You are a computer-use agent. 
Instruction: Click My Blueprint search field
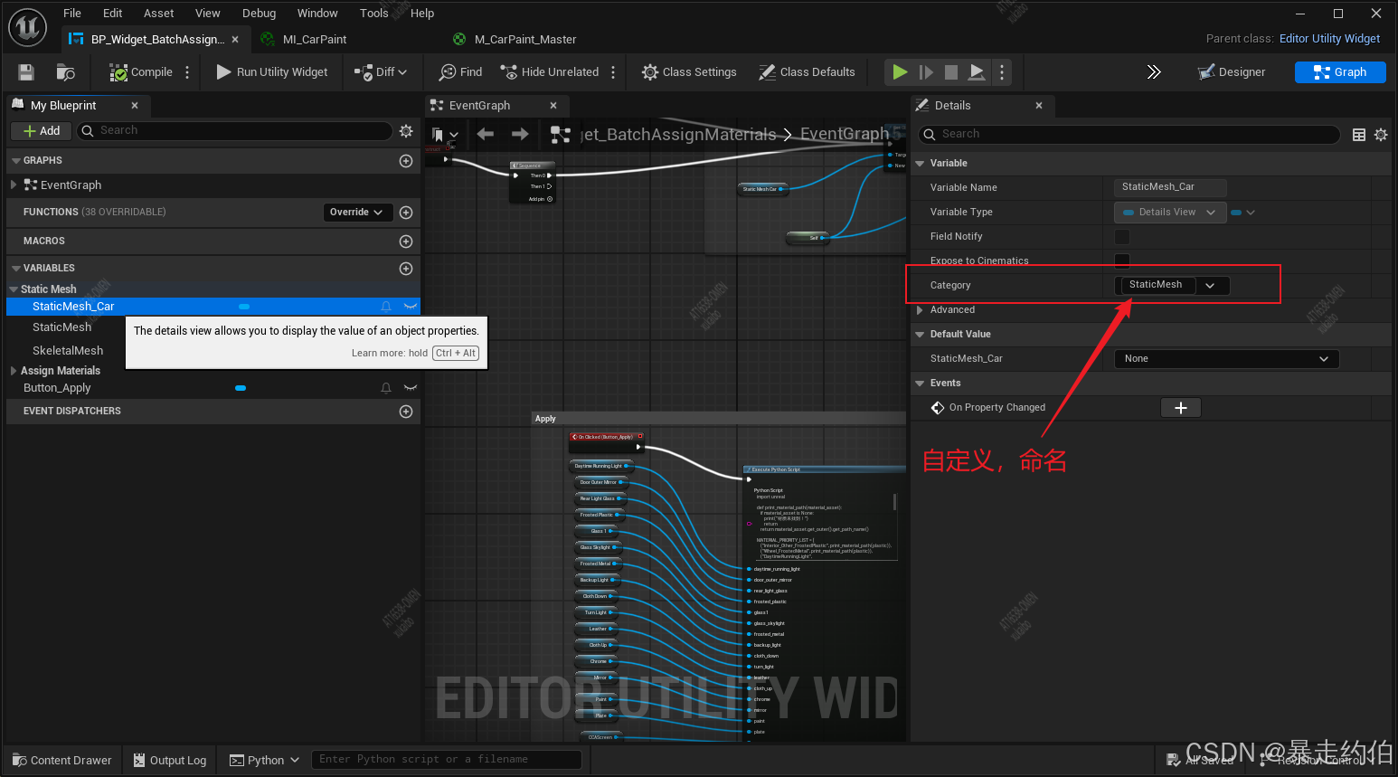(235, 131)
